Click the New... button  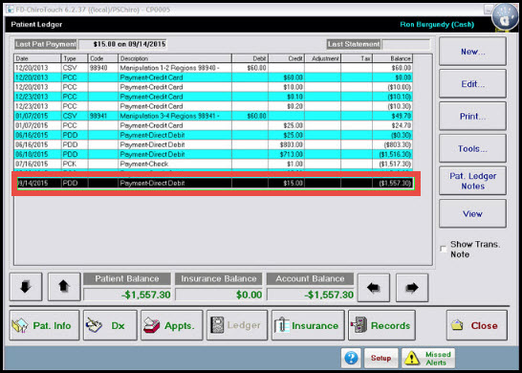point(472,52)
